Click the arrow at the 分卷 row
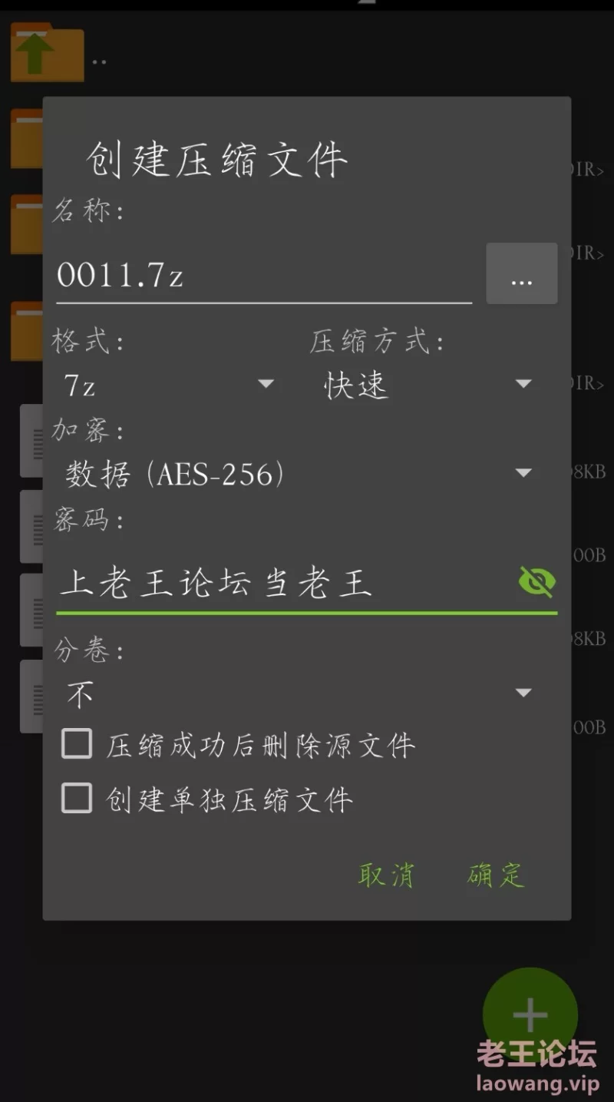Image resolution: width=614 pixels, height=1102 pixels. (523, 693)
